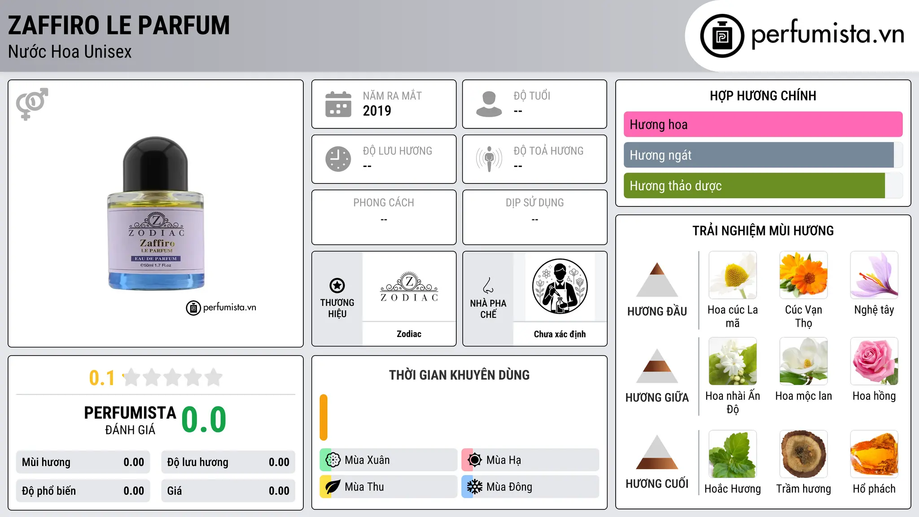Viewport: 919px width, 517px height.
Task: Click the TRẢI NGHIỆM MÙI HƯƠNG heading
Action: pyautogui.click(x=763, y=231)
